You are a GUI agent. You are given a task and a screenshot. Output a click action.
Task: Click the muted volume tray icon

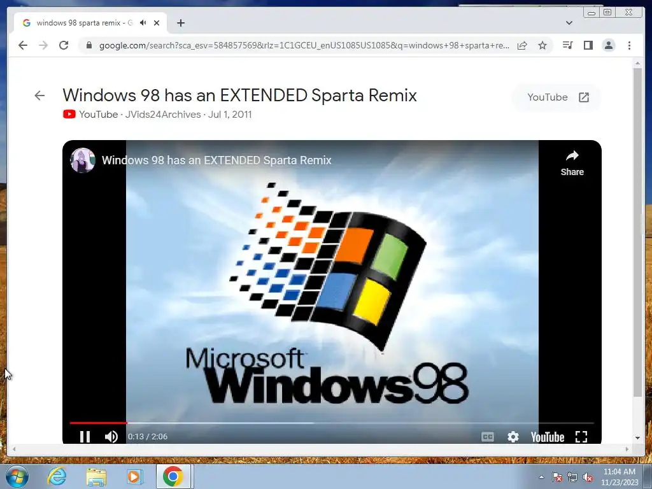pos(588,477)
